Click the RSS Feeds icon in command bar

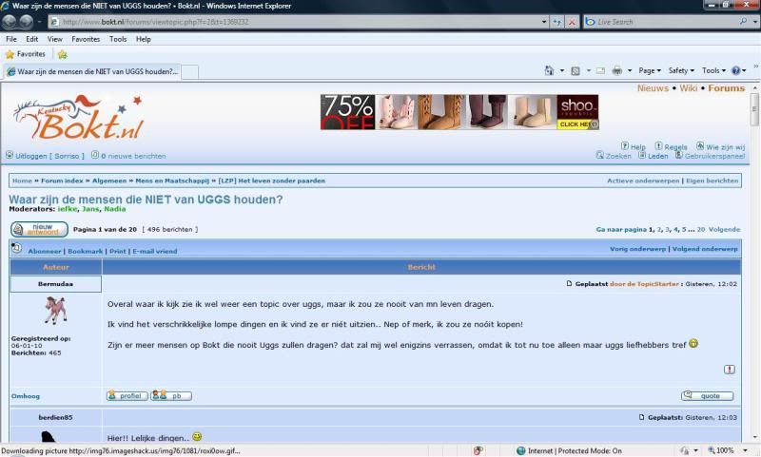point(576,70)
